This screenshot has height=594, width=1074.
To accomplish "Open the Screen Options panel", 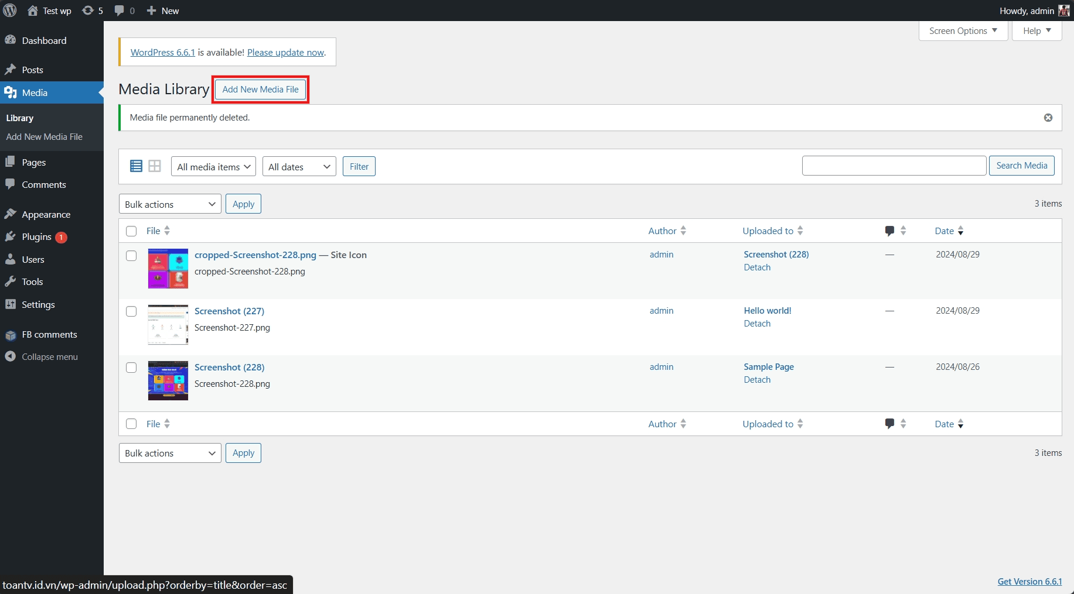I will point(962,30).
